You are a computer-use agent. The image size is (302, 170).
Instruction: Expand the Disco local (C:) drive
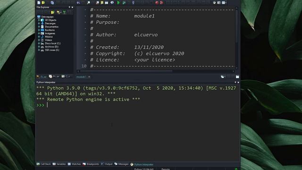(x=39, y=43)
